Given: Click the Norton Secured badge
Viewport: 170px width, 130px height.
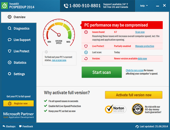Looking at the screenshot, I should [x=116, y=109].
